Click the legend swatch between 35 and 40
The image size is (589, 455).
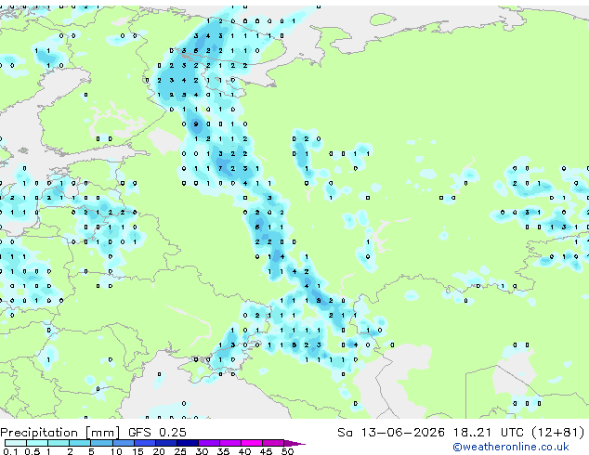click(230, 443)
